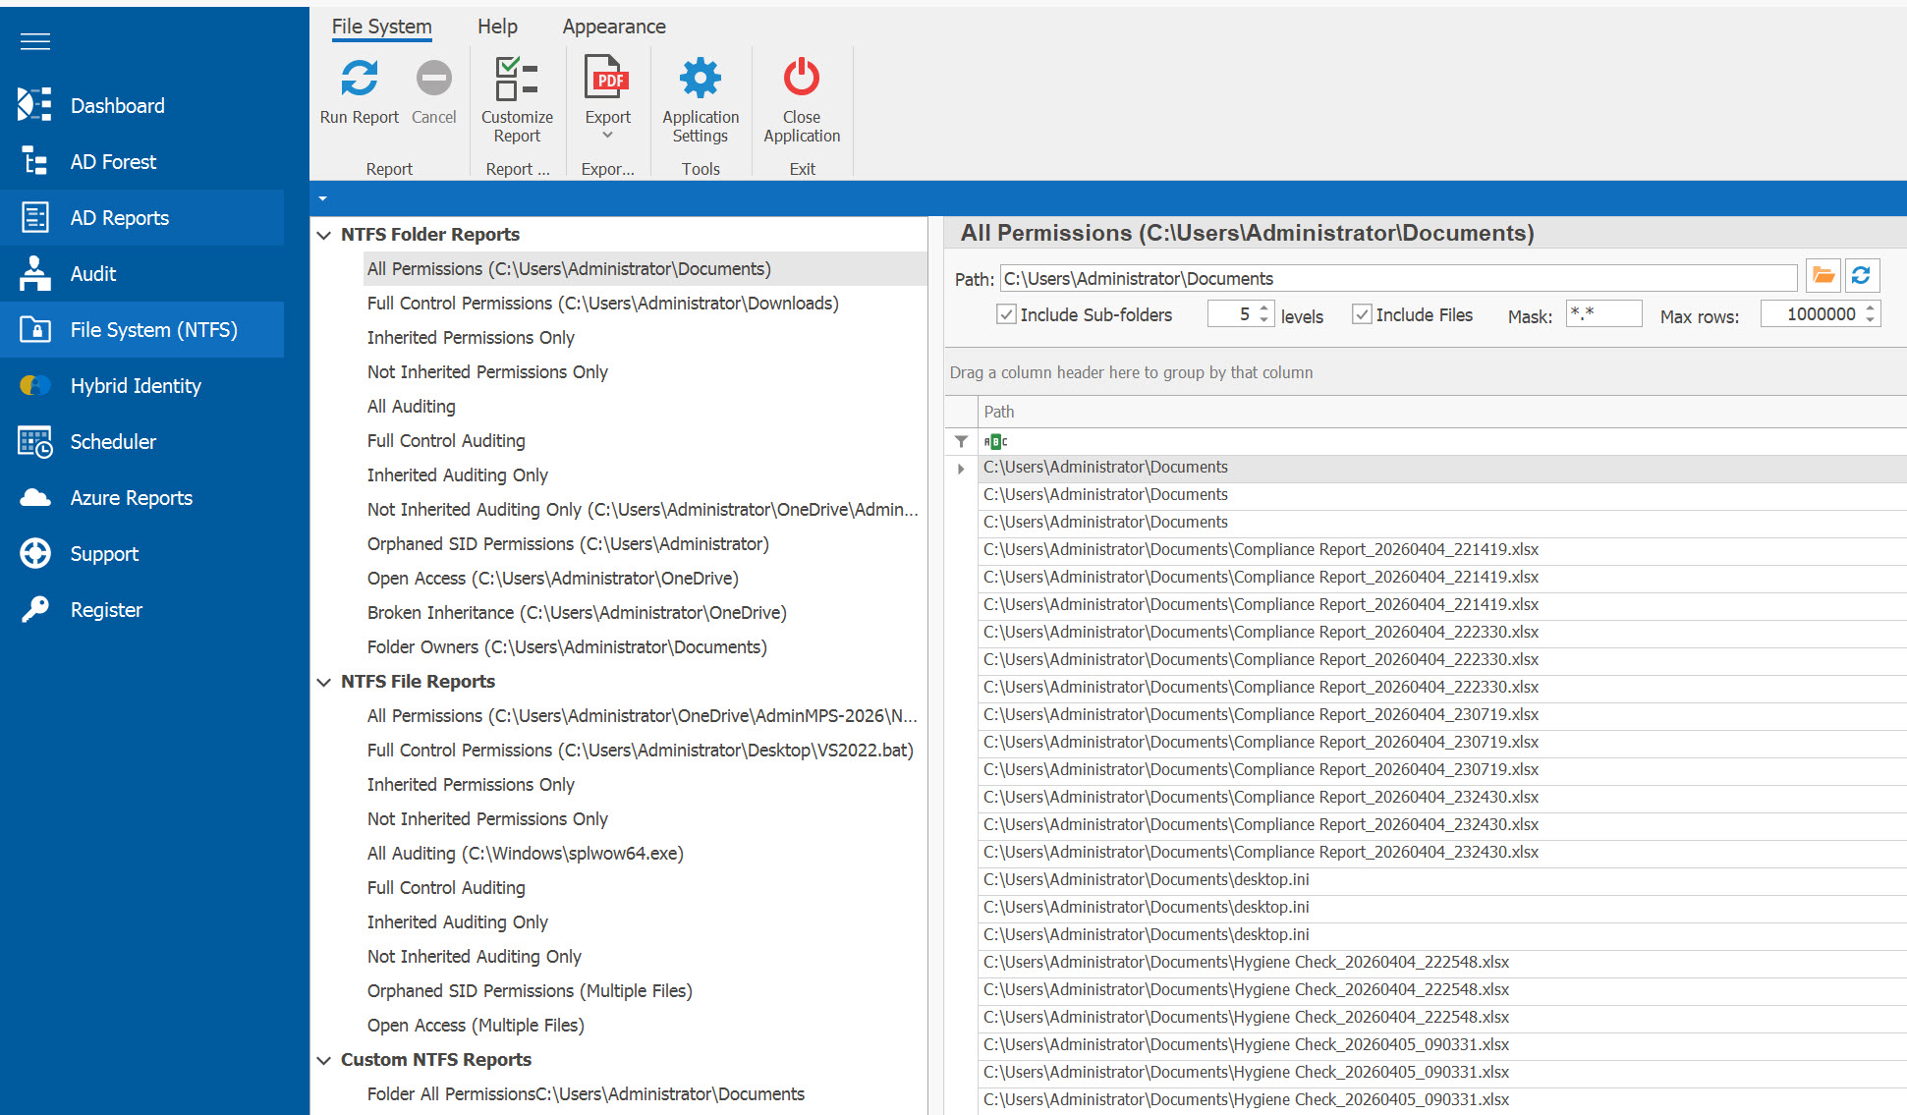Open the File System ribbon tab
This screenshot has height=1115, width=1907.
point(381,27)
